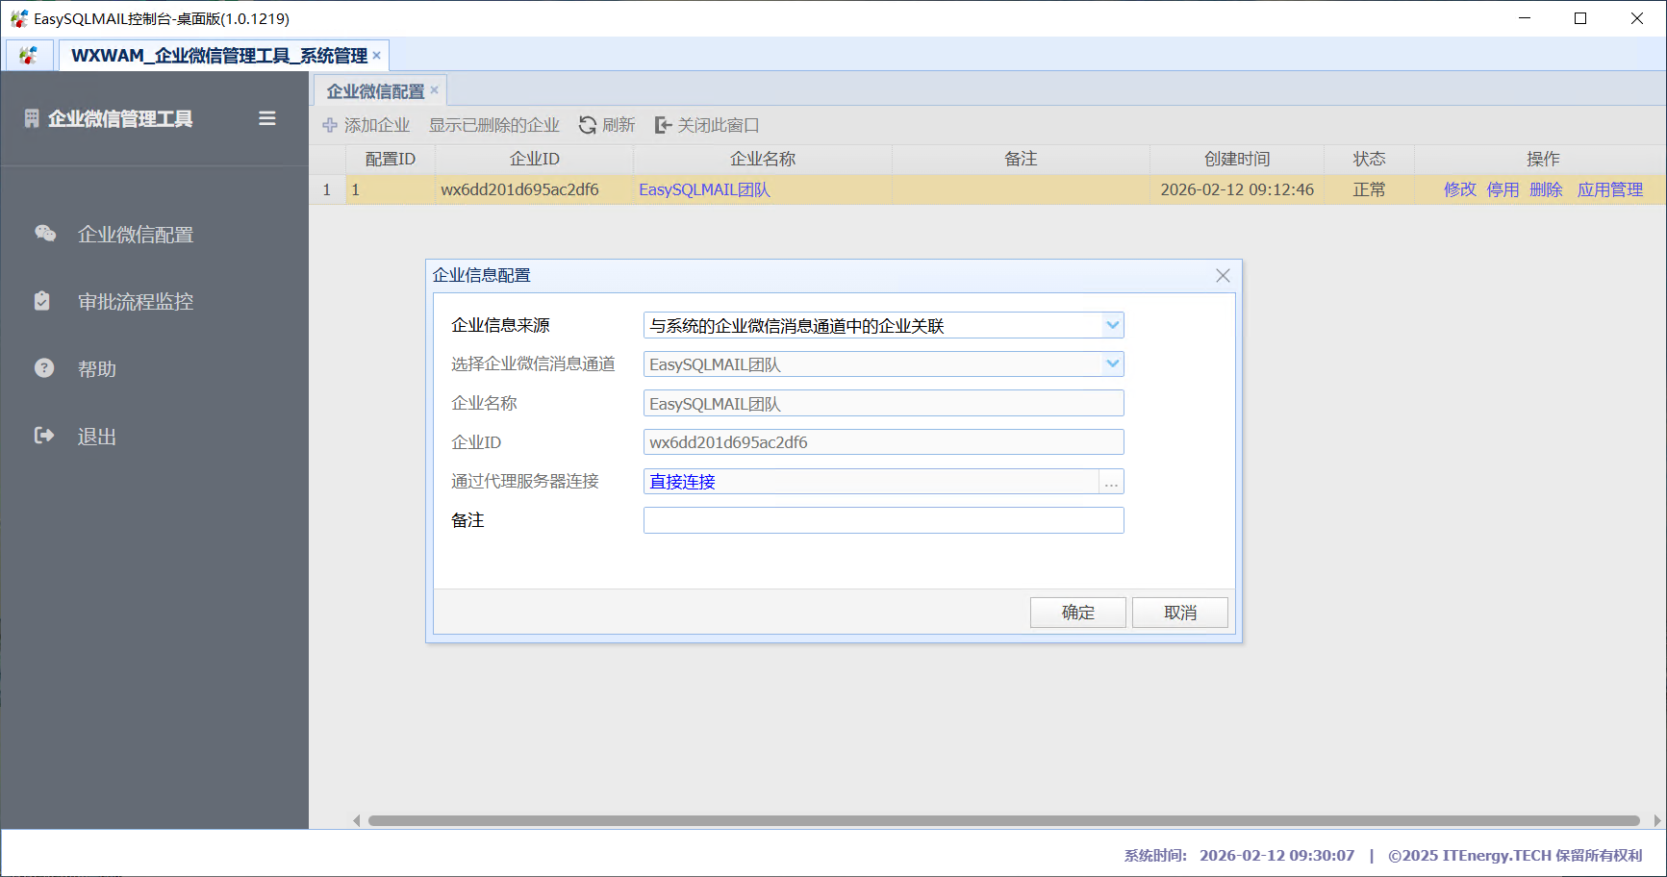Expand the 选择企业微信消息通道 dropdown
The width and height of the screenshot is (1667, 877).
point(1112,364)
